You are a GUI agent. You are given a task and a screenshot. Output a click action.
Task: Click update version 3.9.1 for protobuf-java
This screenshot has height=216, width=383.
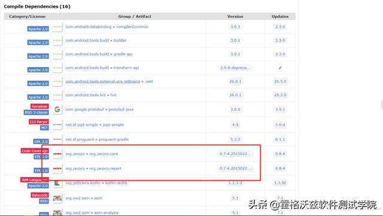(280, 109)
